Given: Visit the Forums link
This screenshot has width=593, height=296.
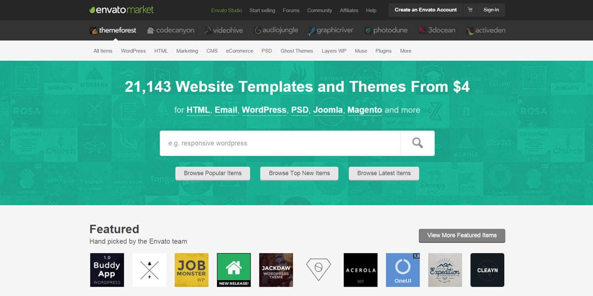Looking at the screenshot, I should click(x=291, y=10).
